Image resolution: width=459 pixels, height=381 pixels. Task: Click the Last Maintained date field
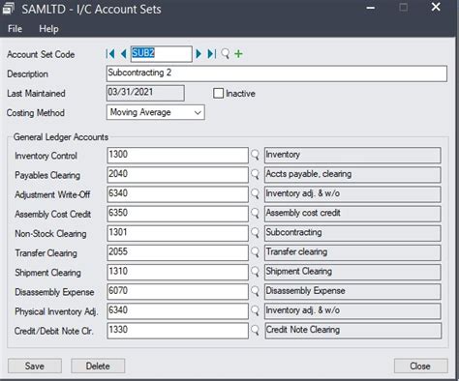click(145, 93)
